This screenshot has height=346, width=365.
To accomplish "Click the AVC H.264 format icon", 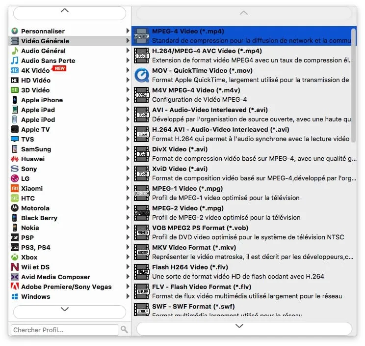I will (x=142, y=56).
